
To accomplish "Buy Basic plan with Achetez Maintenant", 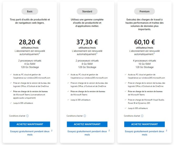I will pyautogui.click(x=30, y=124).
